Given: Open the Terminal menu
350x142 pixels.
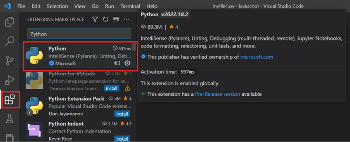Looking at the screenshot, I should click(130, 6).
